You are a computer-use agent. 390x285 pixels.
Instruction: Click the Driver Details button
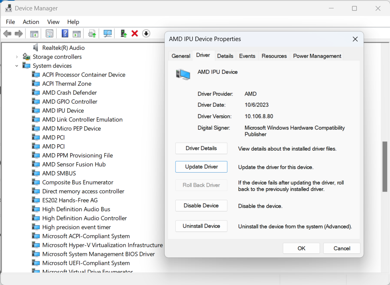click(x=201, y=148)
